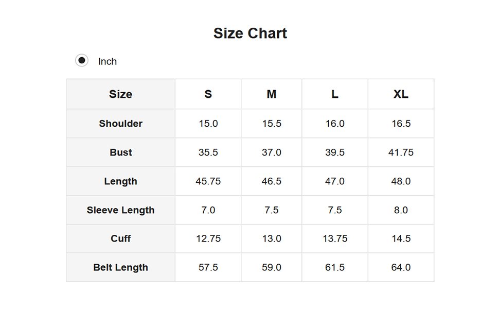Screen dimensions: 499x309
Task: Click the 45.75 length value for S
Action: tap(208, 181)
